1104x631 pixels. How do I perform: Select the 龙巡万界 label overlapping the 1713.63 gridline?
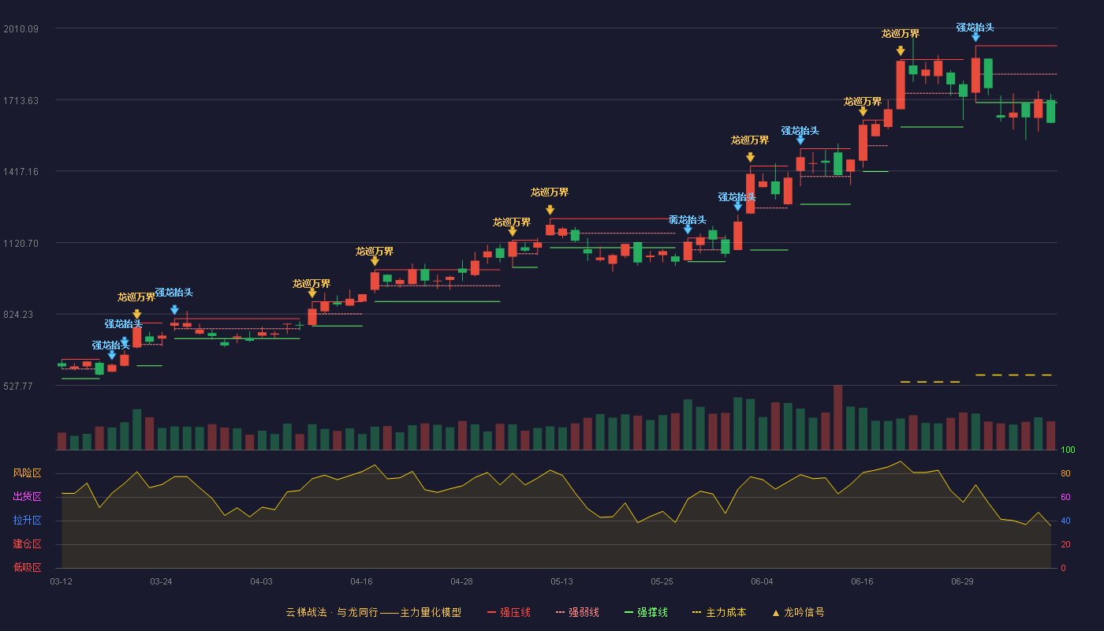pyautogui.click(x=863, y=101)
